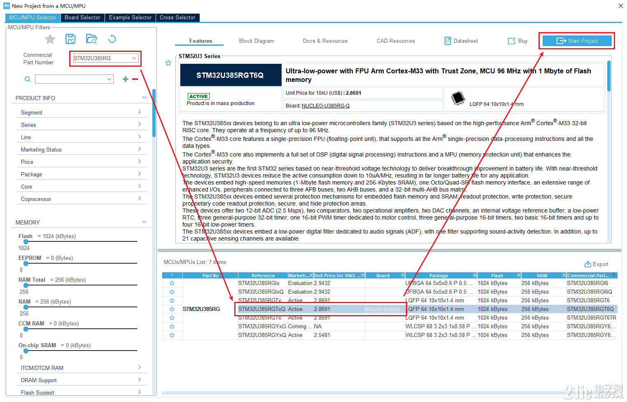627x402 pixels.
Task: Click the Start Project button
Action: (x=577, y=41)
